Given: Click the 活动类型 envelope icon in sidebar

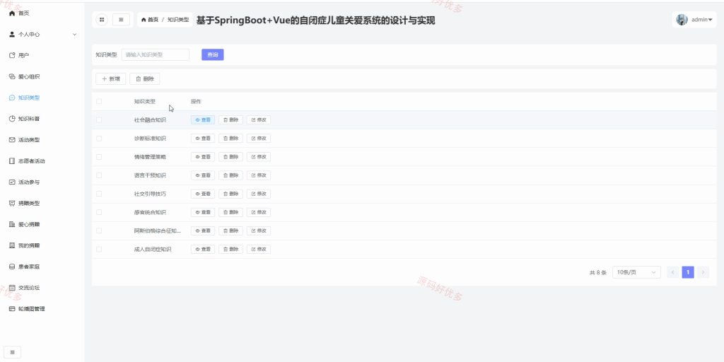Looking at the screenshot, I should click(13, 140).
